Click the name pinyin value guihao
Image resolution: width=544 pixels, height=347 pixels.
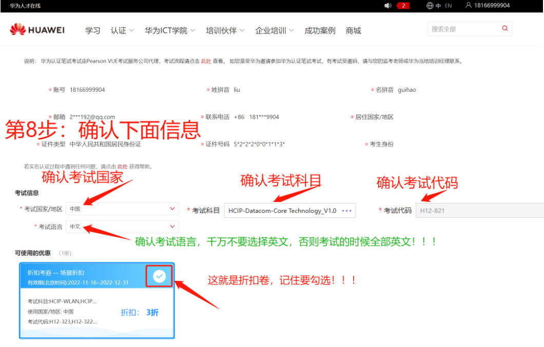406,90
